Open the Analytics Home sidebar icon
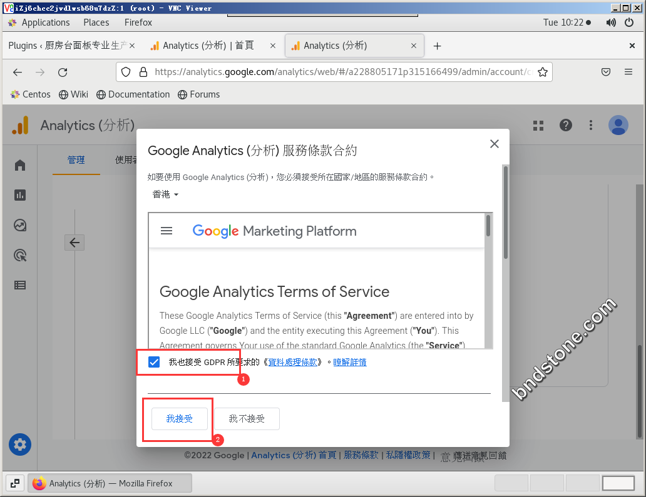The height and width of the screenshot is (497, 646). 20,165
